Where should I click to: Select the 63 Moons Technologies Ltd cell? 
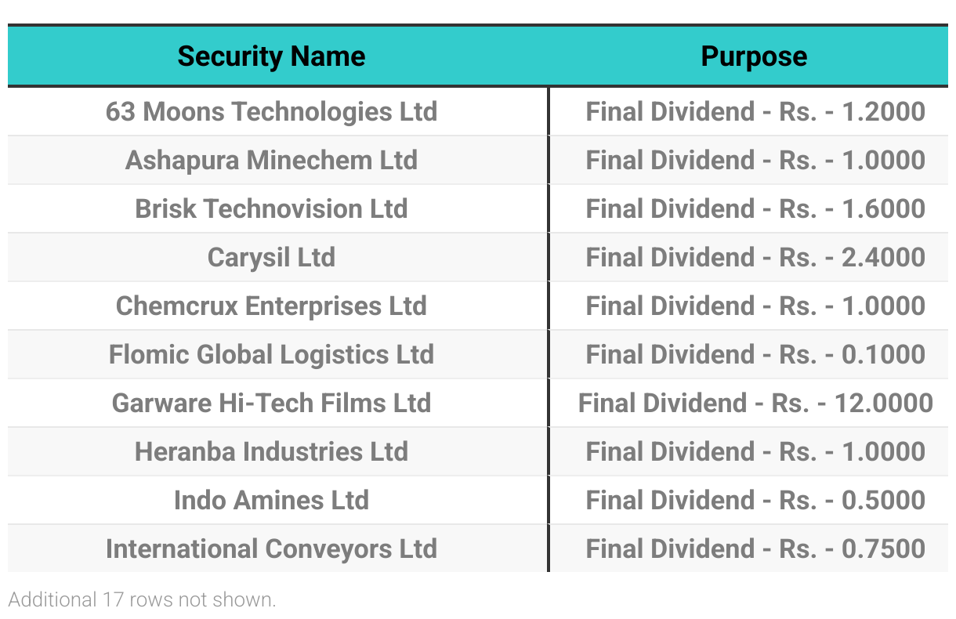(x=271, y=111)
